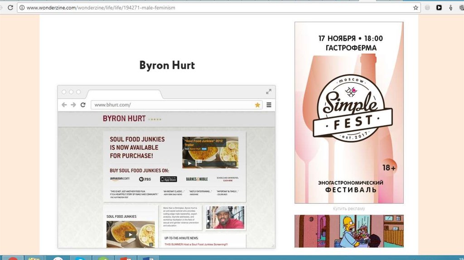The height and width of the screenshot is (260, 464).
Task: Click the expand arrows in the embedded browser mockup
Action: point(269,92)
